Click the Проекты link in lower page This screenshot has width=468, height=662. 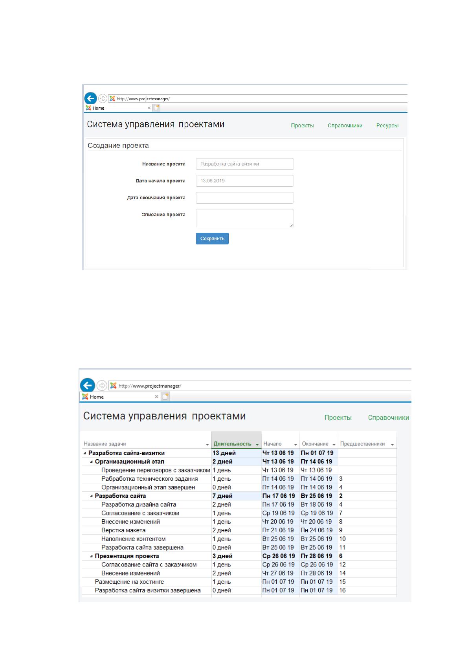(338, 417)
